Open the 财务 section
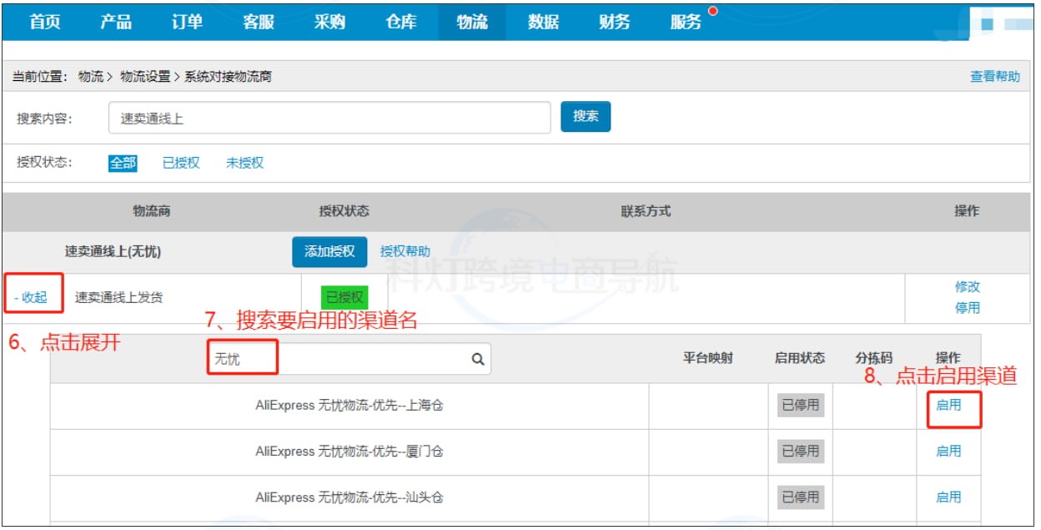 coord(615,23)
